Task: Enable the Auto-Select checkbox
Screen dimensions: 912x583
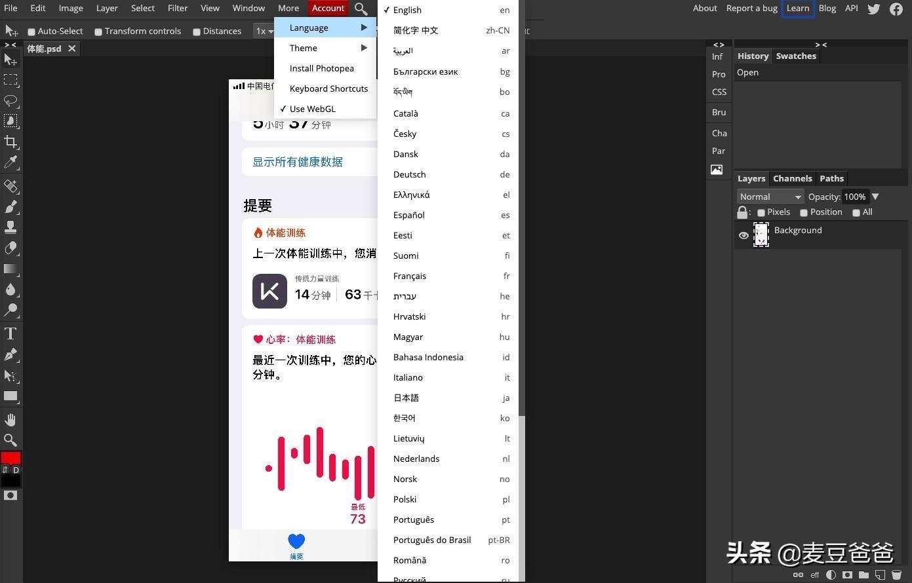Action: [x=31, y=31]
